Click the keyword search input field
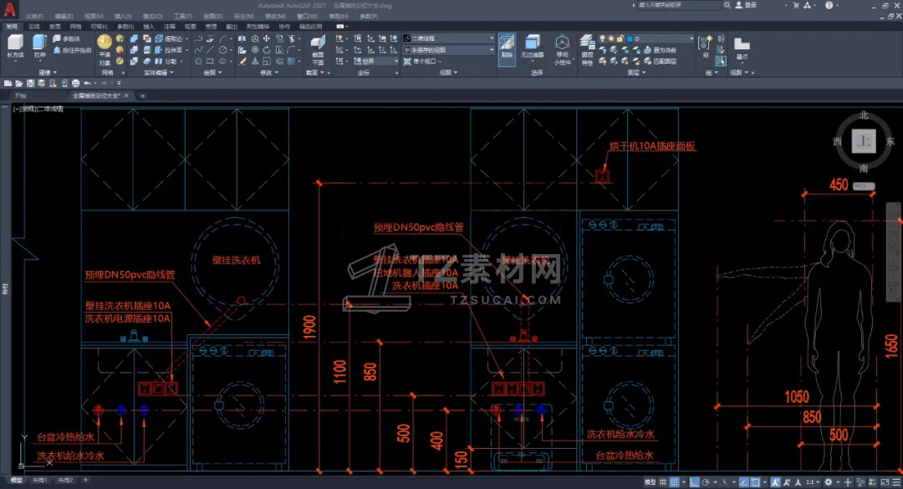 pos(678,5)
